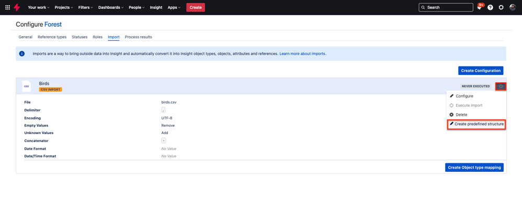Expand the Dashboards dropdown
Screen dimensions: 522x200
click(111, 7)
